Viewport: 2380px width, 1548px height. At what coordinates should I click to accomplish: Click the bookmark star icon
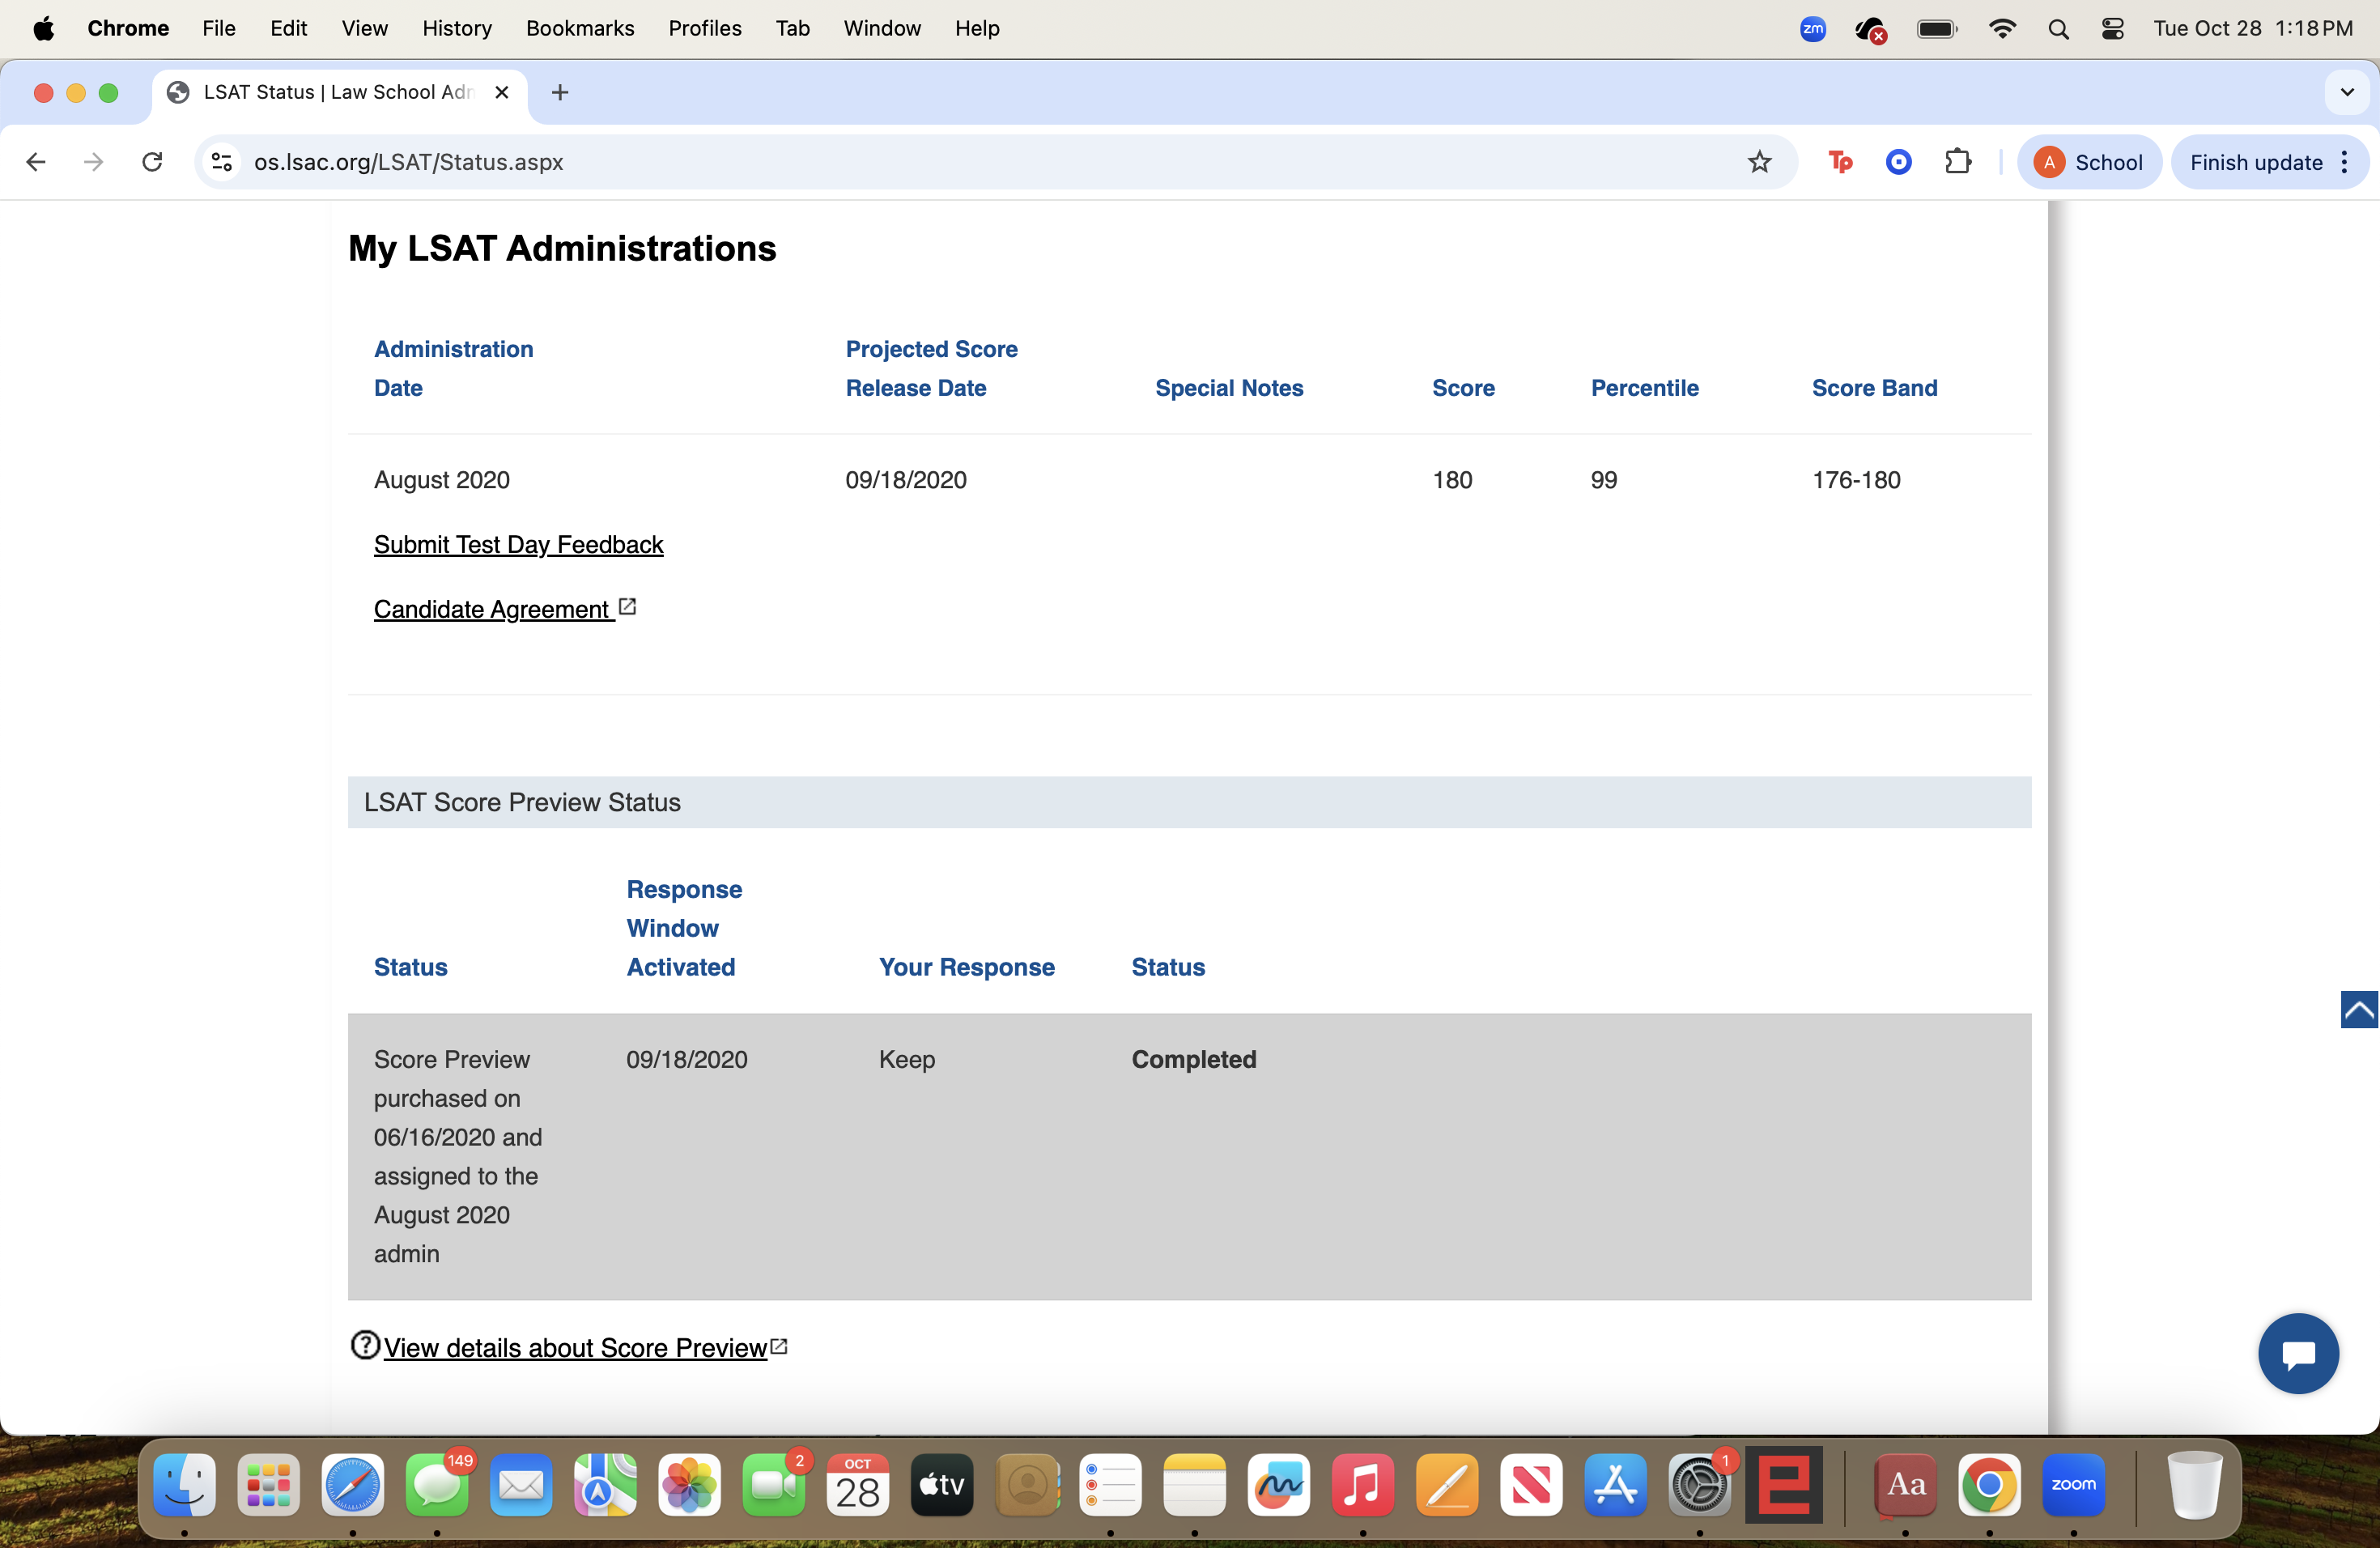1759,162
